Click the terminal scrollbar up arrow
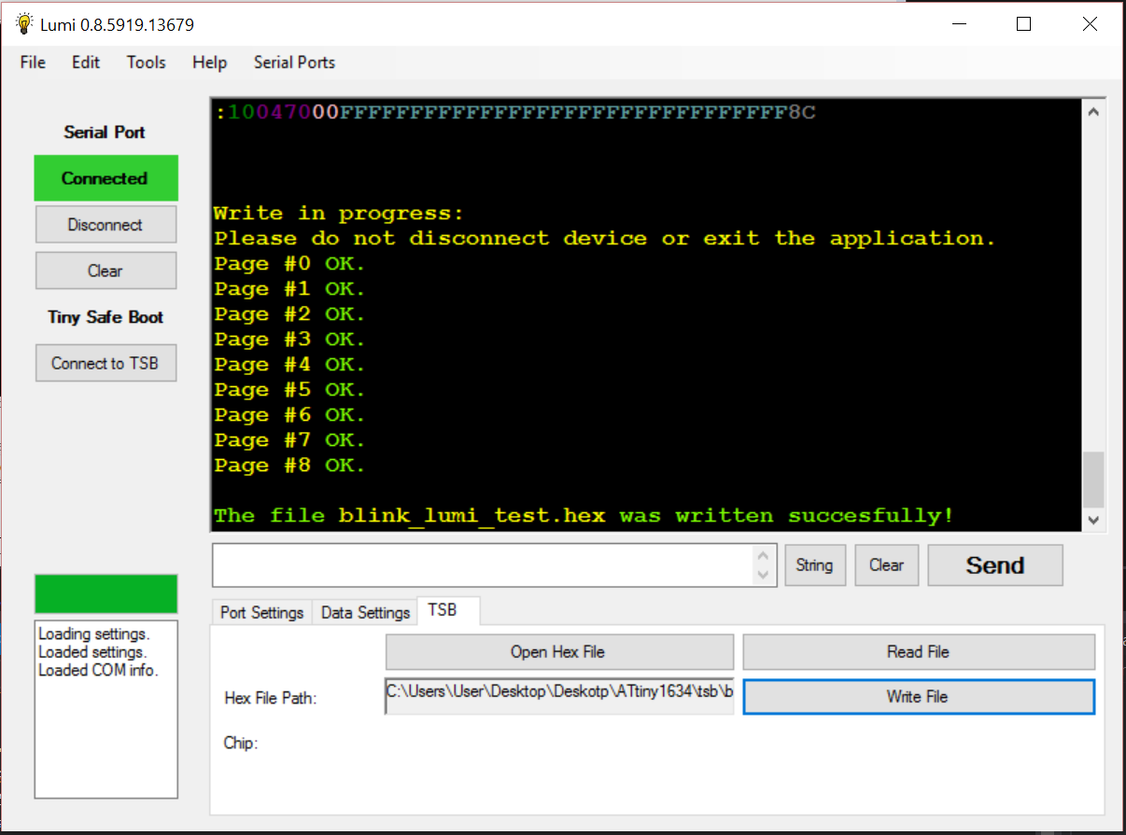 [1093, 112]
